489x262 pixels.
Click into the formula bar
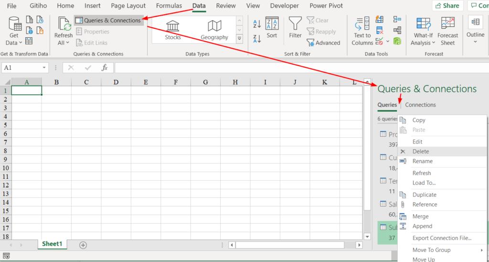coord(301,67)
